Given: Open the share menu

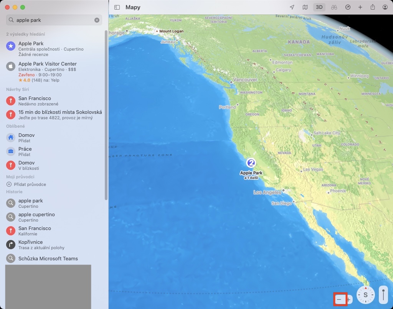Looking at the screenshot, I should coord(373,7).
